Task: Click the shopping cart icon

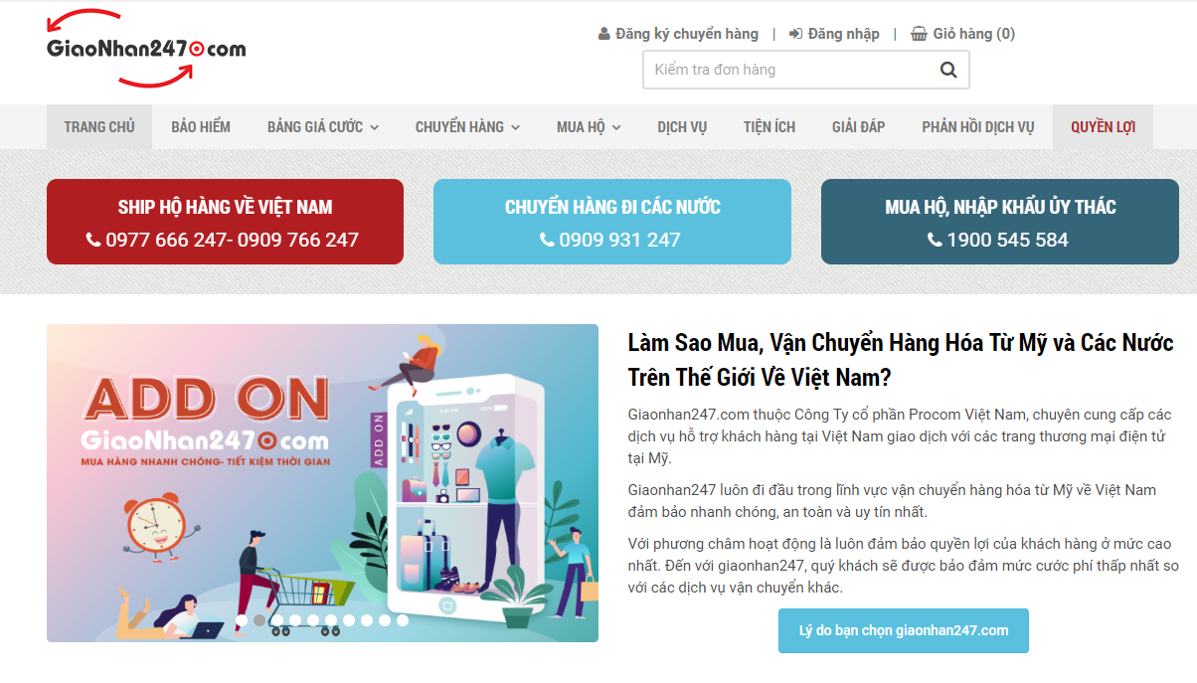Action: 919,34
